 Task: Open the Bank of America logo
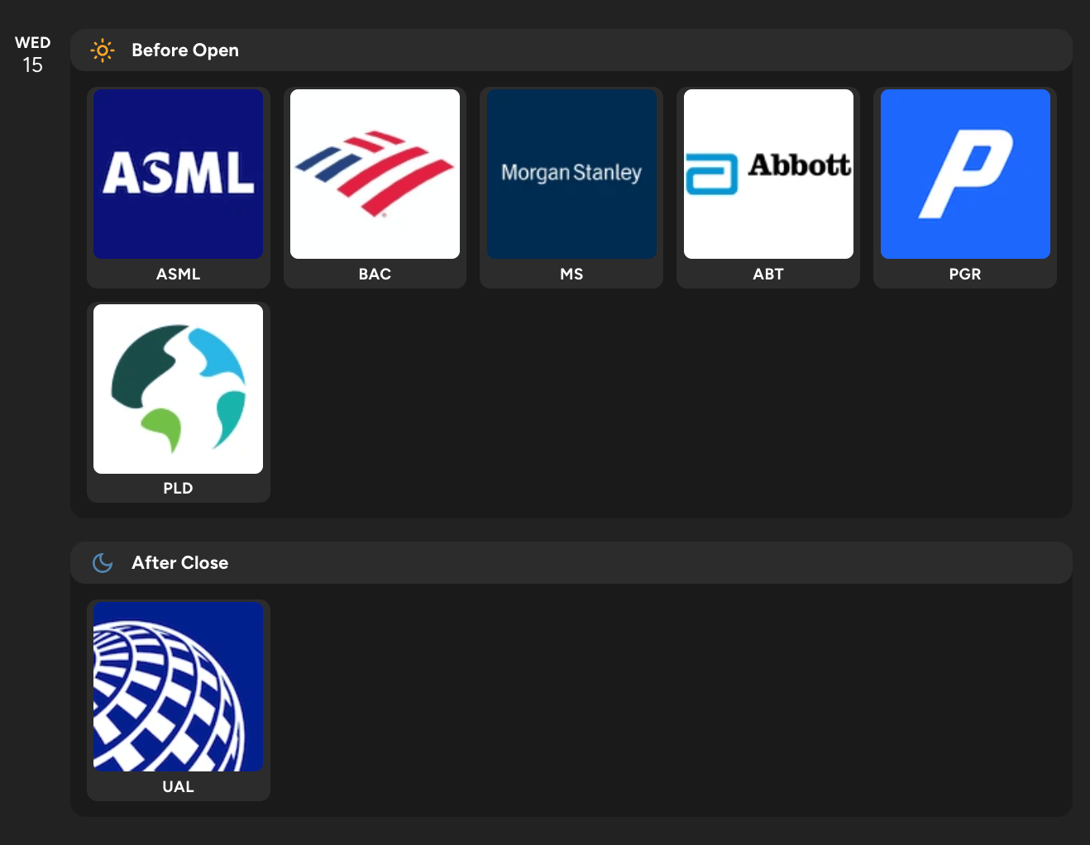point(375,174)
